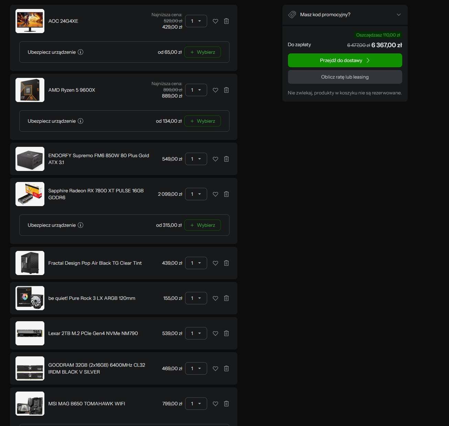Viewport: 449px width, 426px height.
Task: Click the AOC 24G4XE price '429,00 zł'
Action: [x=172, y=27]
